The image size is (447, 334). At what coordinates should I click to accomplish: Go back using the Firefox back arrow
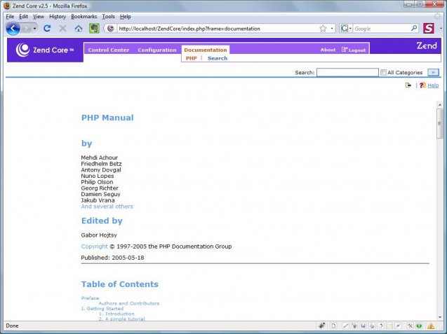pyautogui.click(x=13, y=29)
